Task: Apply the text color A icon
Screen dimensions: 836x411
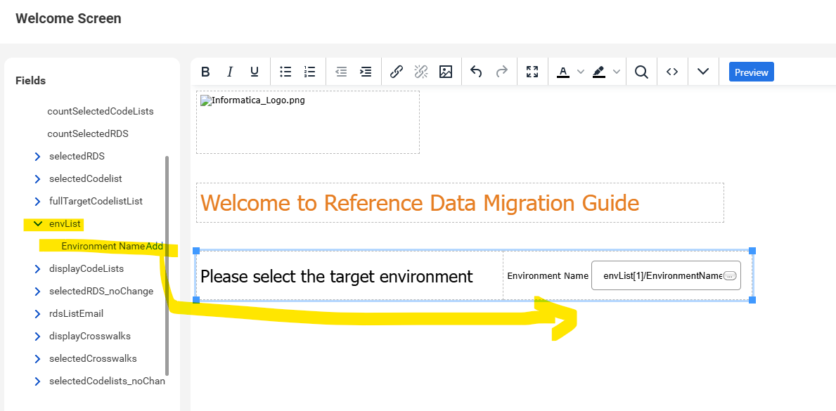Action: click(x=563, y=72)
